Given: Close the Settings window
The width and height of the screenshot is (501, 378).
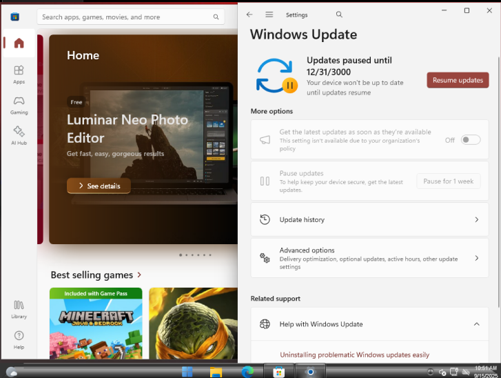Looking at the screenshot, I should click(x=489, y=10).
